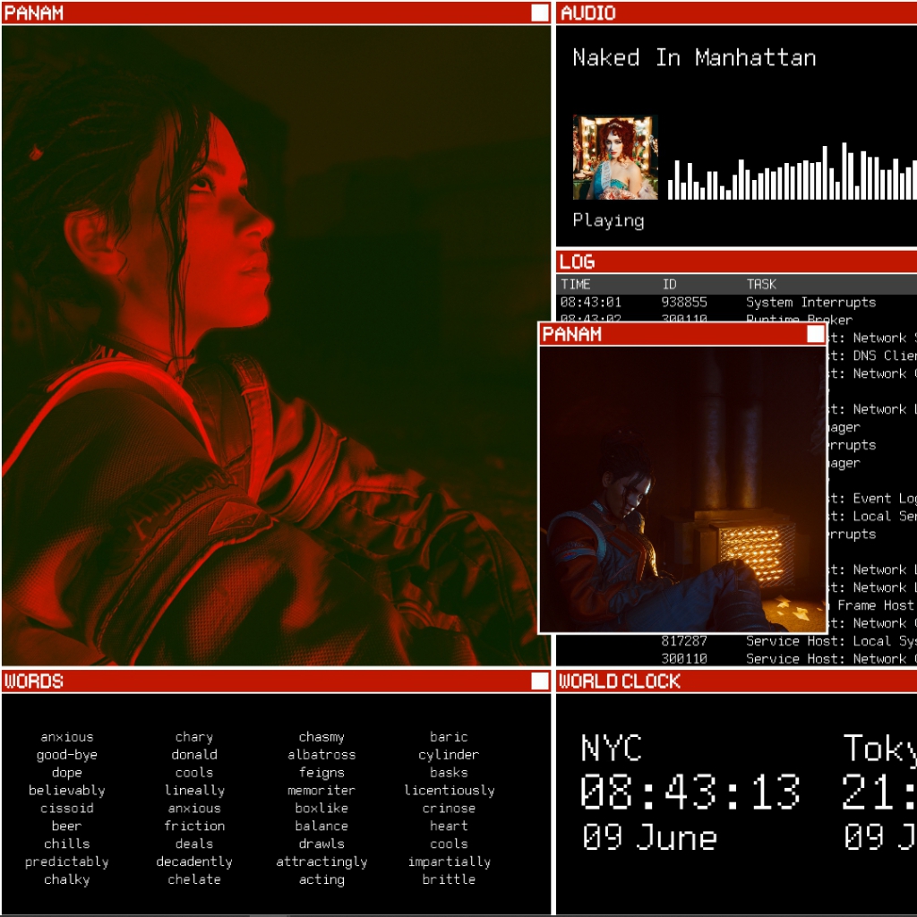Image resolution: width=917 pixels, height=917 pixels.
Task: Select the word "deals"
Action: point(194,844)
